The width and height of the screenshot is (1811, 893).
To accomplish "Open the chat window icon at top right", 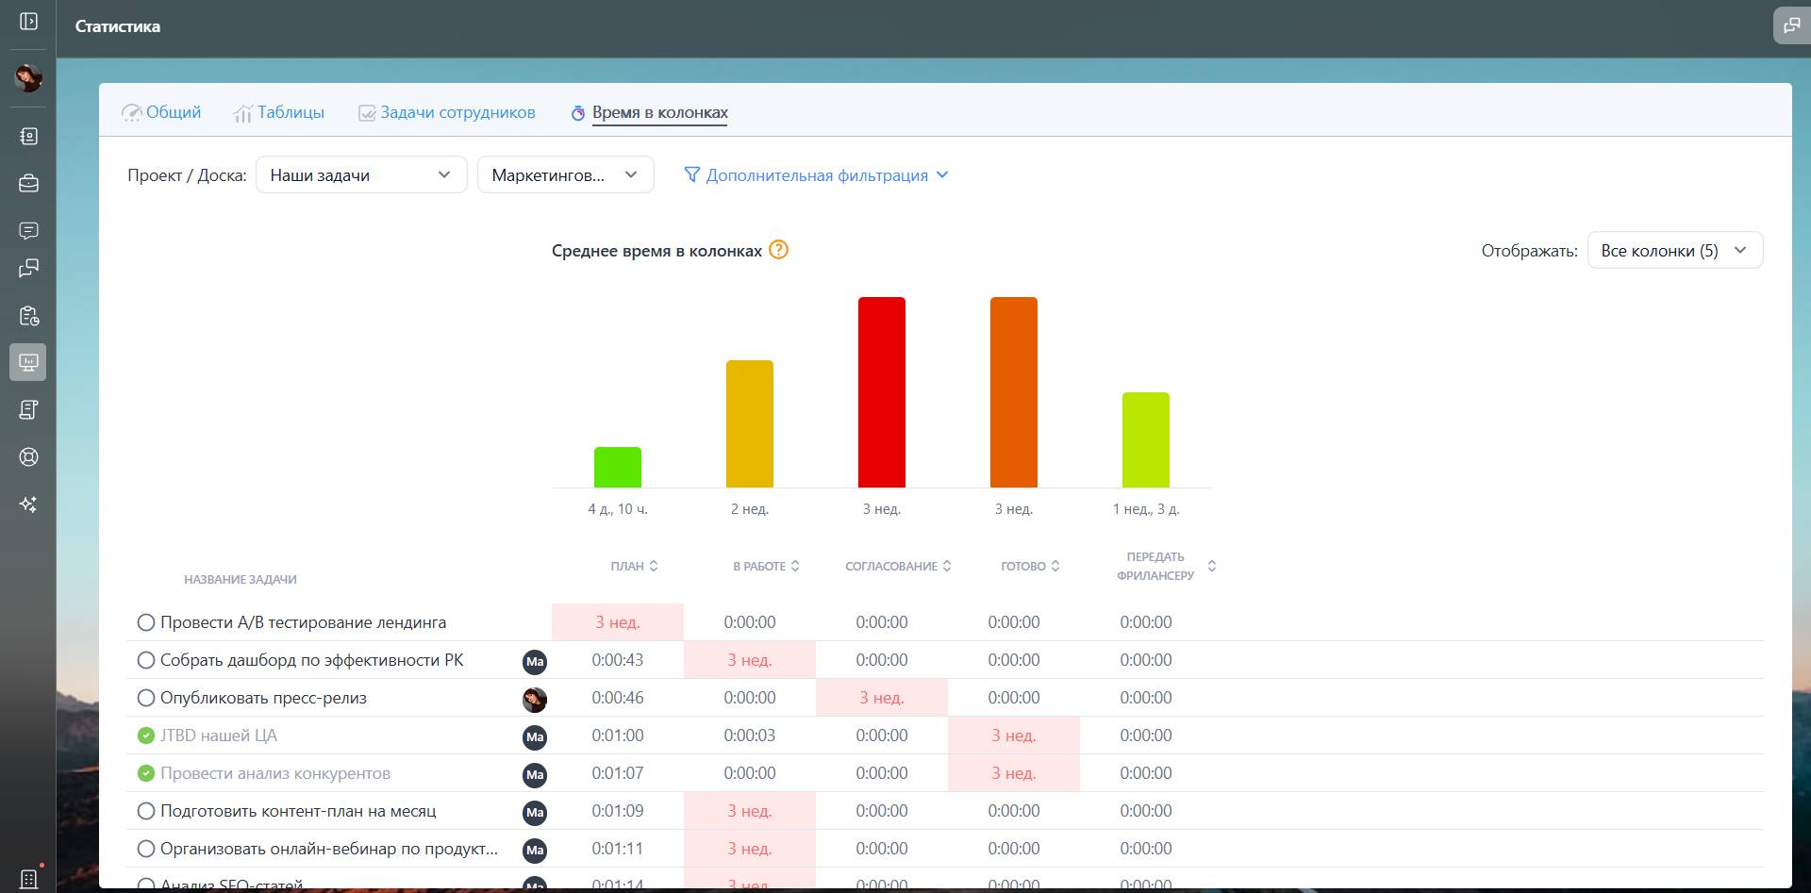I will click(1791, 25).
